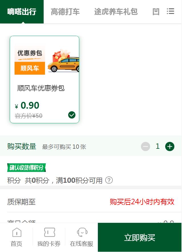Increase purchase quantity with the plus button
The image size is (182, 252).
pos(170,147)
